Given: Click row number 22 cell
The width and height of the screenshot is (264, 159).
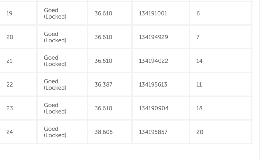Looking at the screenshot, I should point(10,85).
